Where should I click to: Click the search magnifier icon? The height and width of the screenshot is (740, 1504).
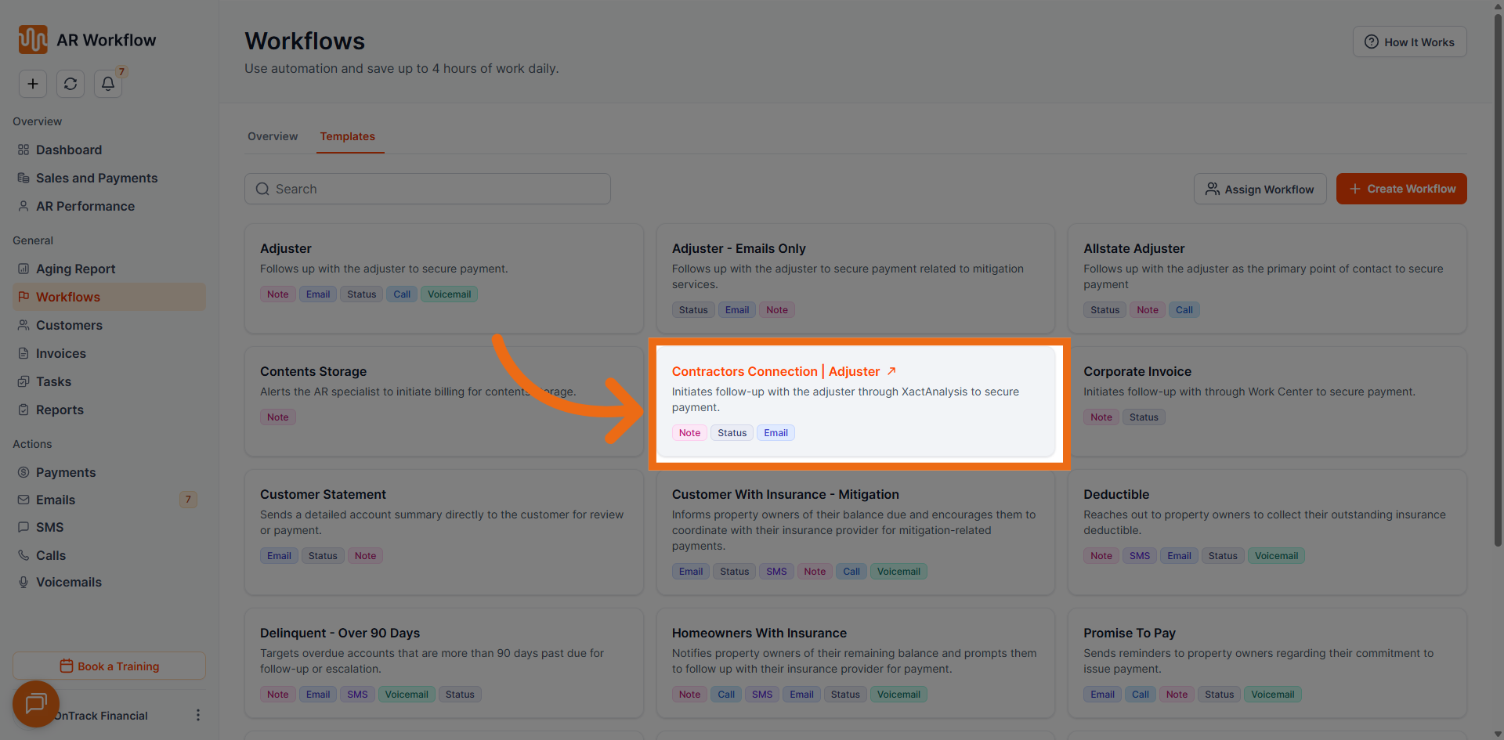click(x=262, y=189)
